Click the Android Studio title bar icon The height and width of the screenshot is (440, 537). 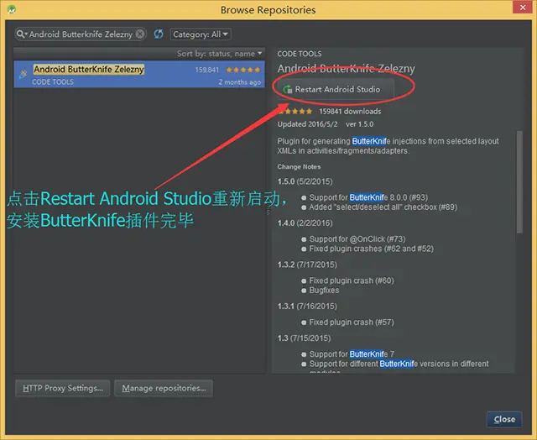12,9
